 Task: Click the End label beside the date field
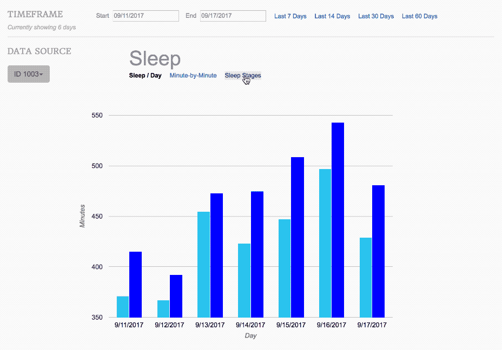click(x=191, y=16)
